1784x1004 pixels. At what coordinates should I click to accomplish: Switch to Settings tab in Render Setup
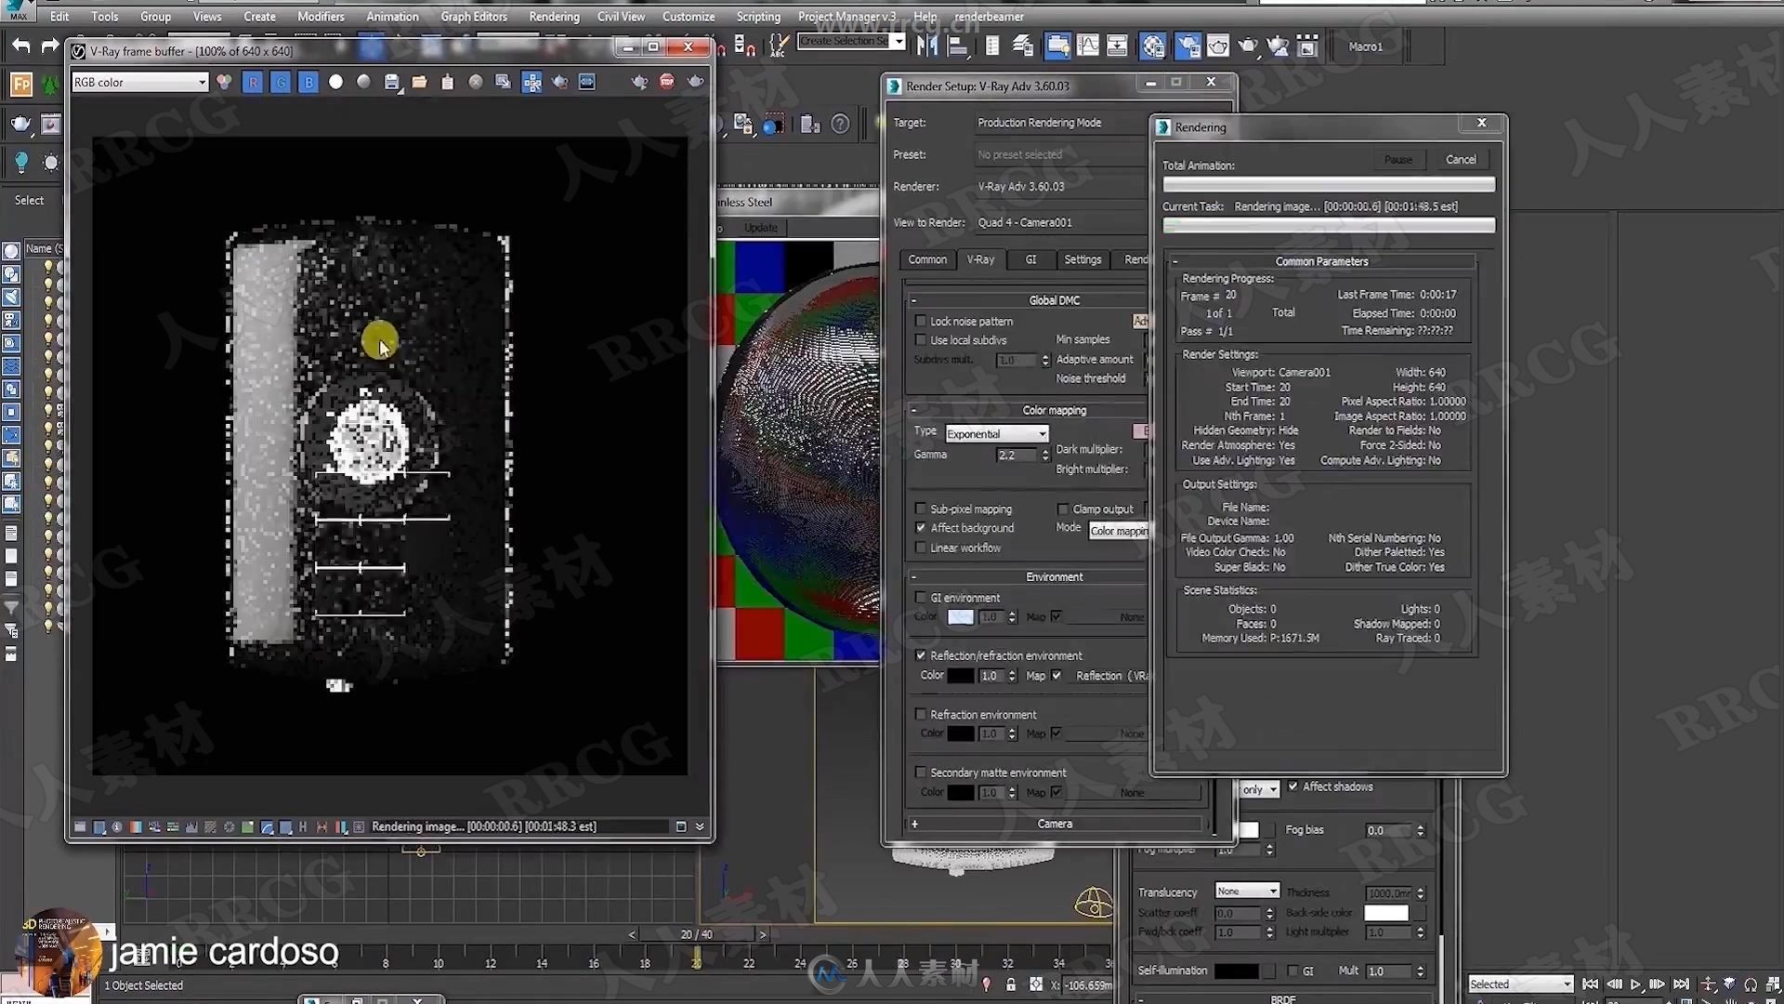[1082, 259]
